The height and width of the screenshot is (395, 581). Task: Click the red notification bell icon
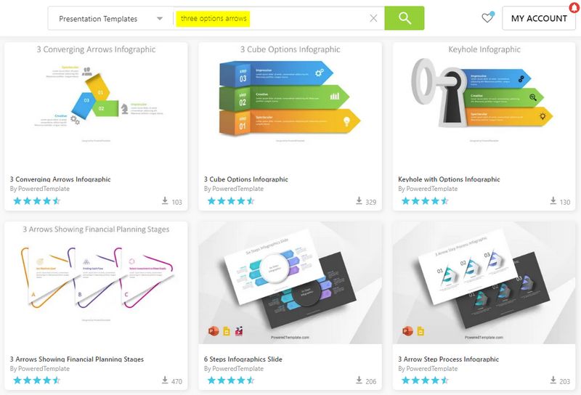574,7
